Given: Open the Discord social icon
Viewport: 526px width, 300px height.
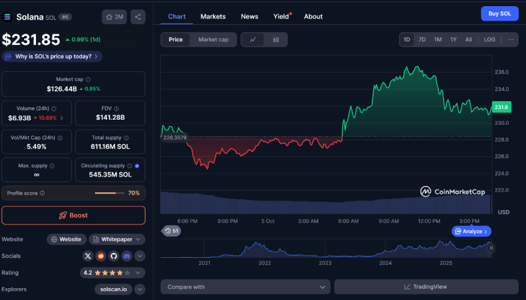Looking at the screenshot, I should click(x=126, y=256).
